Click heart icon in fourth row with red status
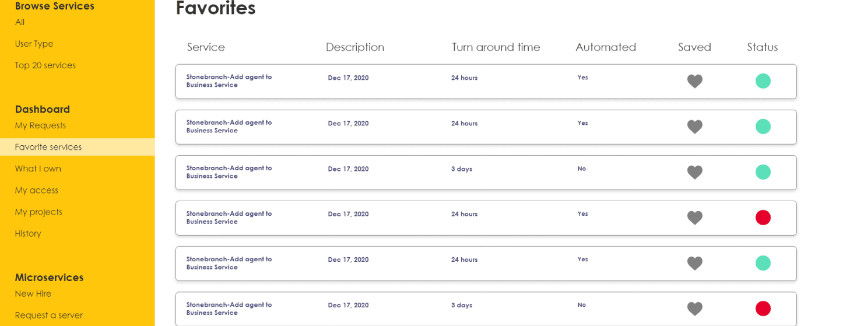This screenshot has height=326, width=843. point(694,218)
